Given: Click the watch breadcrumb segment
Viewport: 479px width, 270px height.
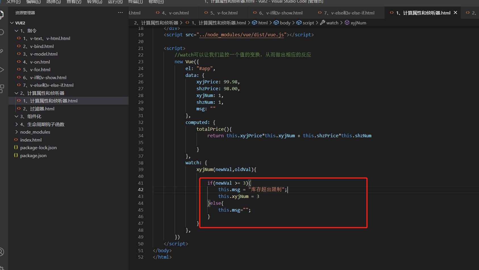Looking at the screenshot, I should (332, 23).
